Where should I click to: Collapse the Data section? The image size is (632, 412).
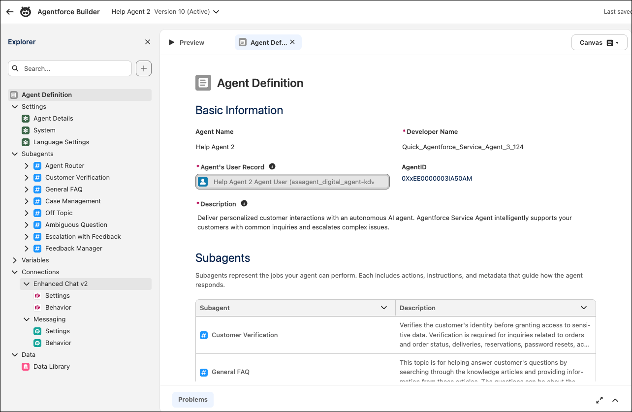(x=14, y=355)
